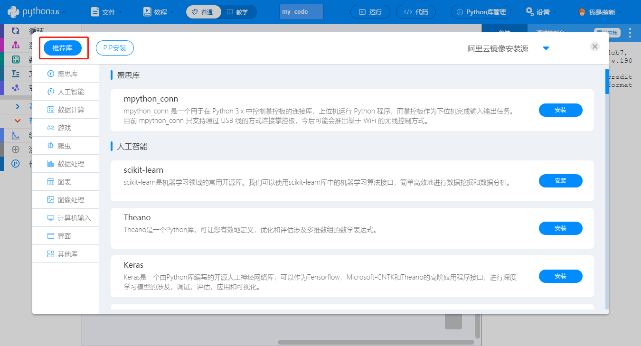Screen dimensions: 641x346
Task: Open the 数据处理 bar-chart category
Action: 66,164
